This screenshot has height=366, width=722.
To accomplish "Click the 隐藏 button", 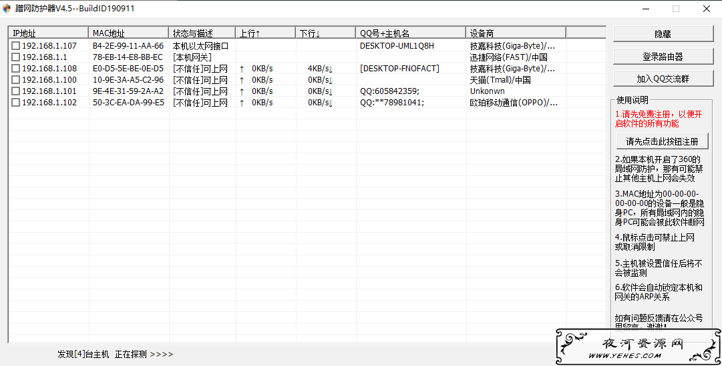I will 663,34.
